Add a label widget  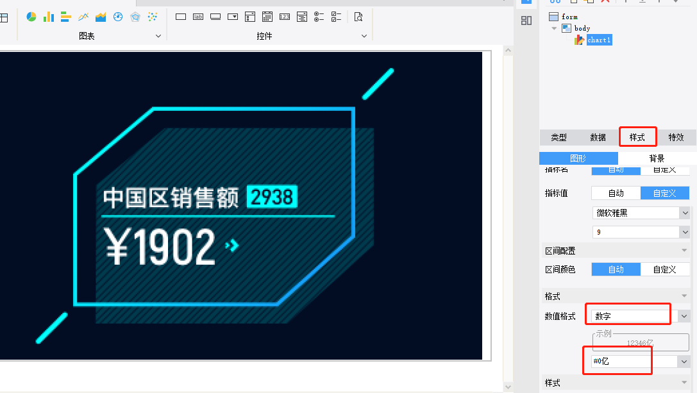pyautogui.click(x=197, y=17)
